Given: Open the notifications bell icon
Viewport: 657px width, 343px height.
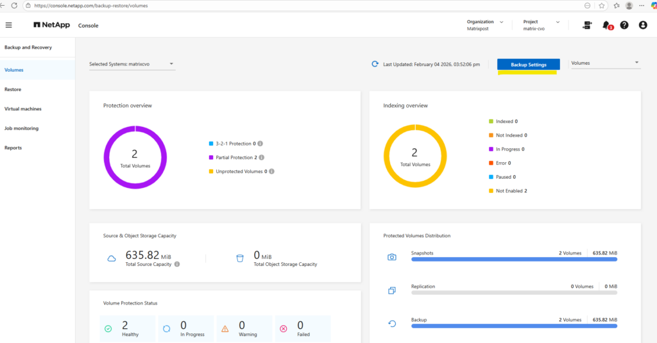Looking at the screenshot, I should click(x=606, y=25).
